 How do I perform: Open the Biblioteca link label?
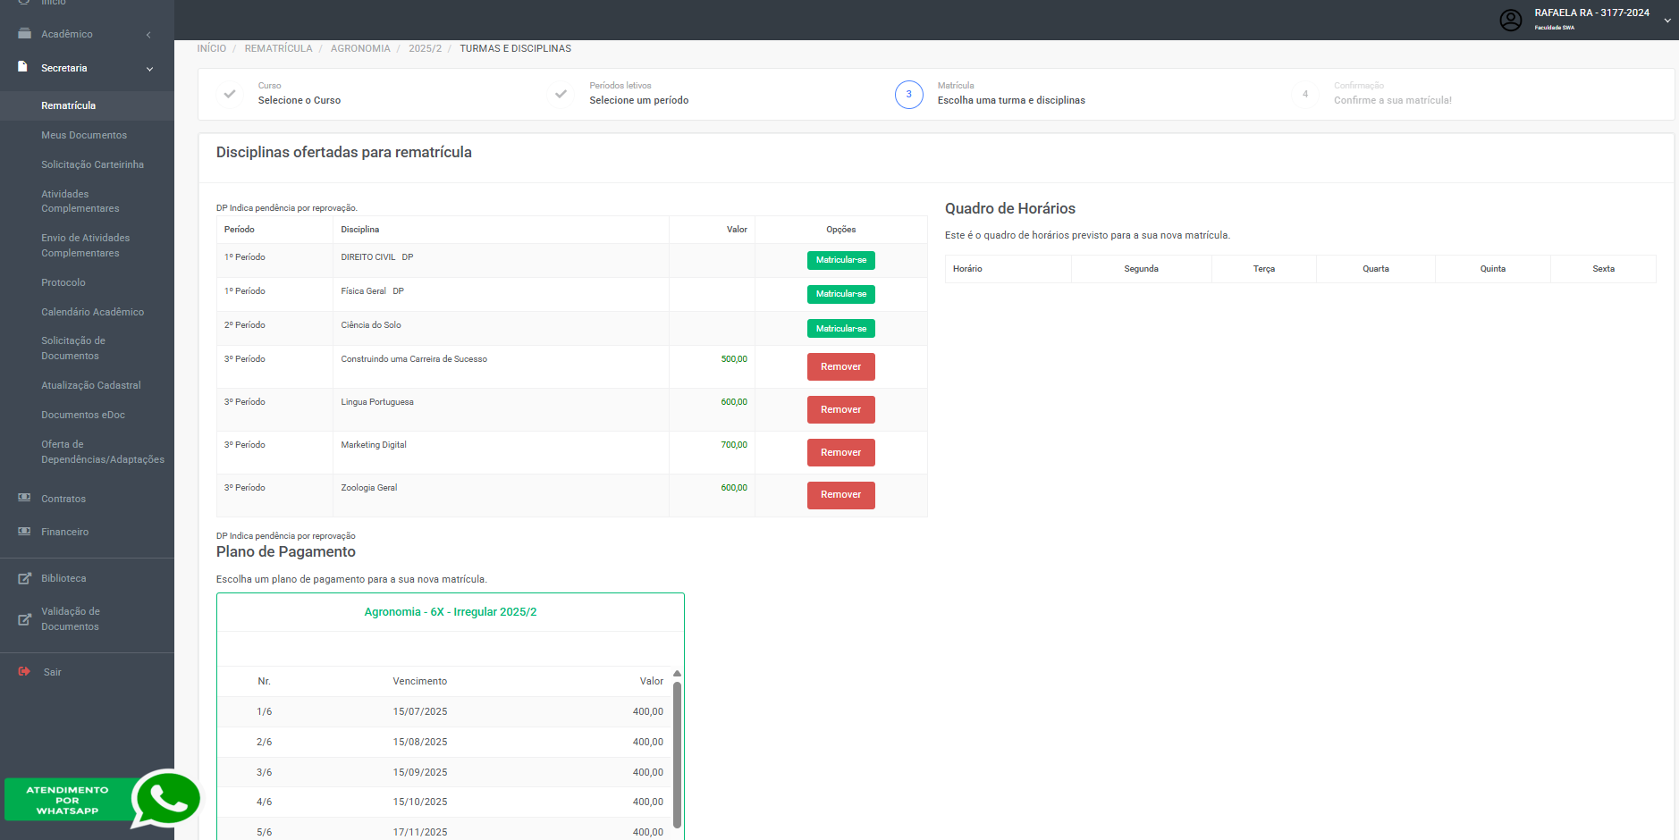click(63, 578)
